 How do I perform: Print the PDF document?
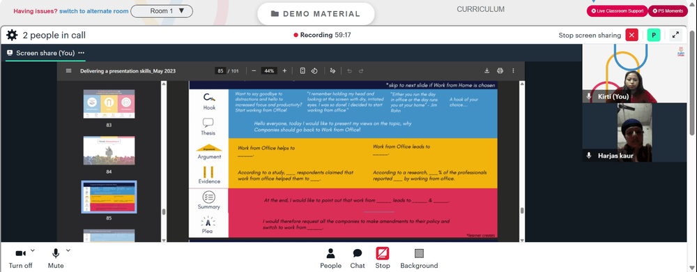tap(500, 70)
